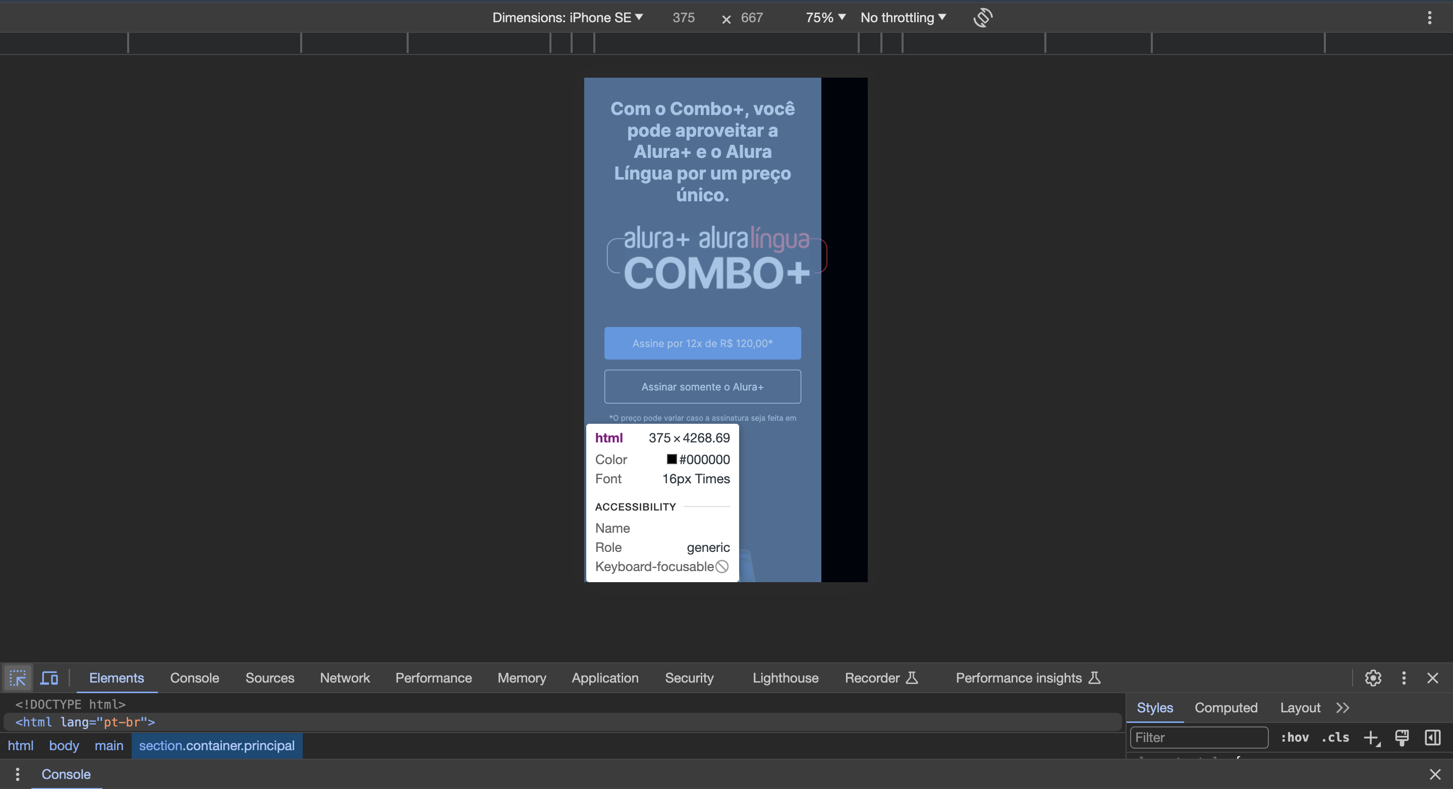The image size is (1453, 789).
Task: Open the Network tab
Action: 345,678
